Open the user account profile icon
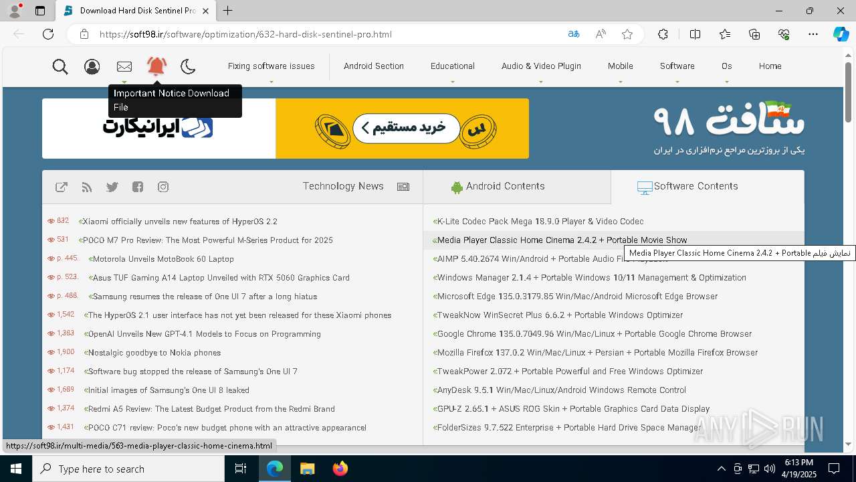The height and width of the screenshot is (482, 856). tap(92, 66)
